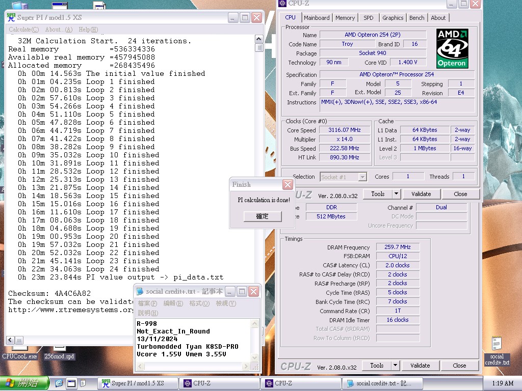Confirm the PI calculation done dialog

(x=263, y=216)
